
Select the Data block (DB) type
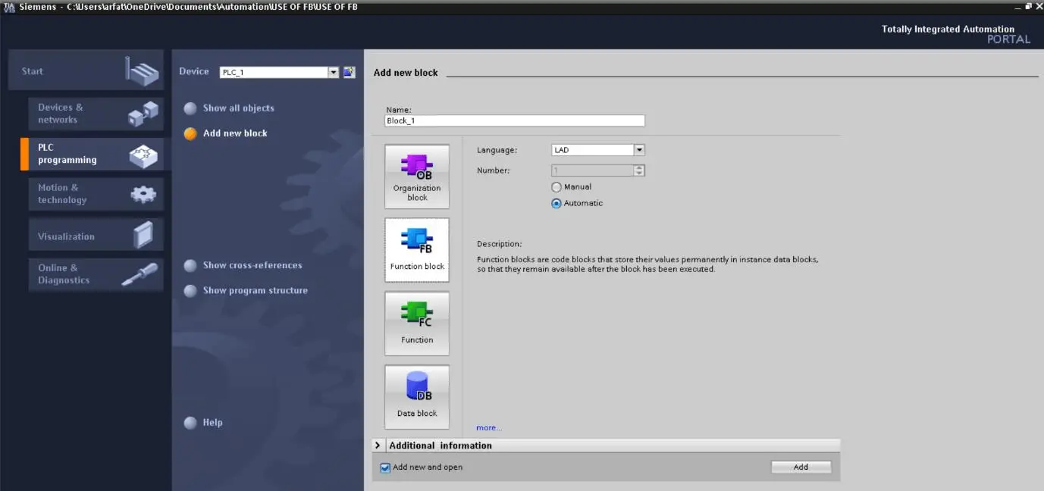tap(417, 397)
